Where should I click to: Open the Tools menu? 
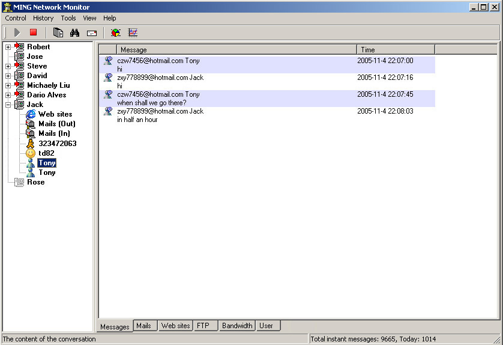[x=68, y=18]
